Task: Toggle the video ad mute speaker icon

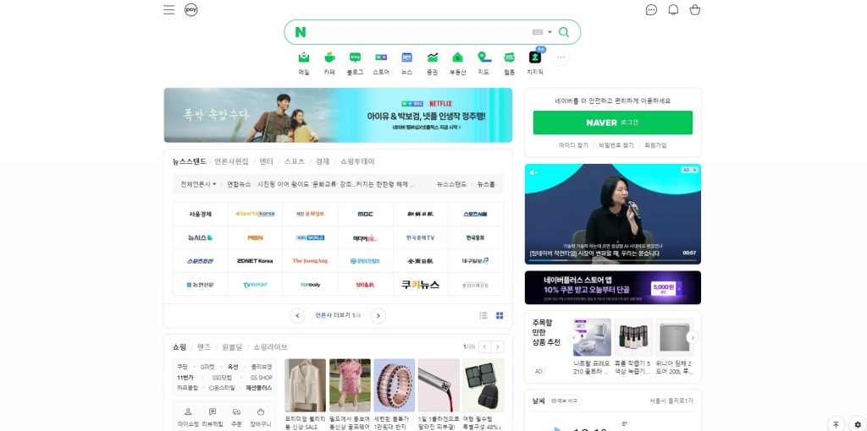Action: click(x=533, y=172)
